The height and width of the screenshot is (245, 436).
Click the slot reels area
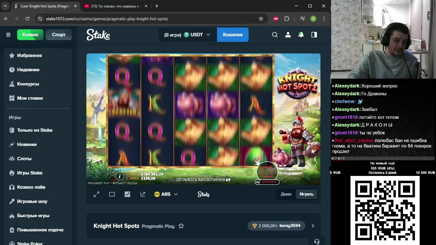(190, 111)
